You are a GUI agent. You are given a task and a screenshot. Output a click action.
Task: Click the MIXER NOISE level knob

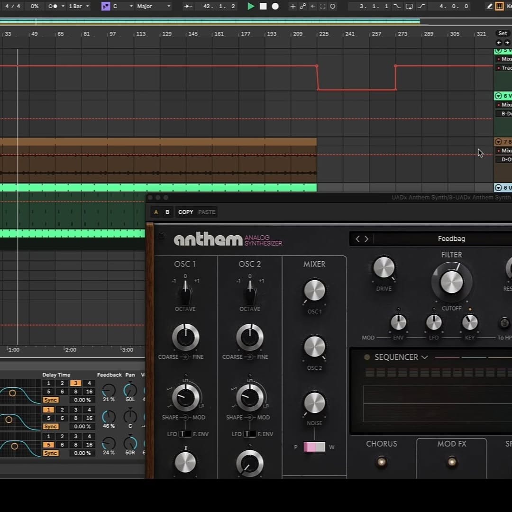[x=314, y=402]
